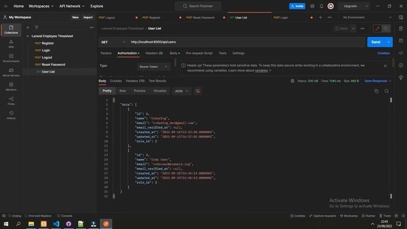Click the request URL input field
Viewport: 407px width, 229px height.
click(x=247, y=42)
